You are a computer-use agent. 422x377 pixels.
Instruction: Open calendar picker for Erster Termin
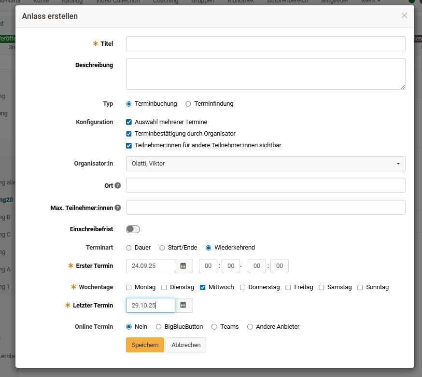(x=183, y=266)
